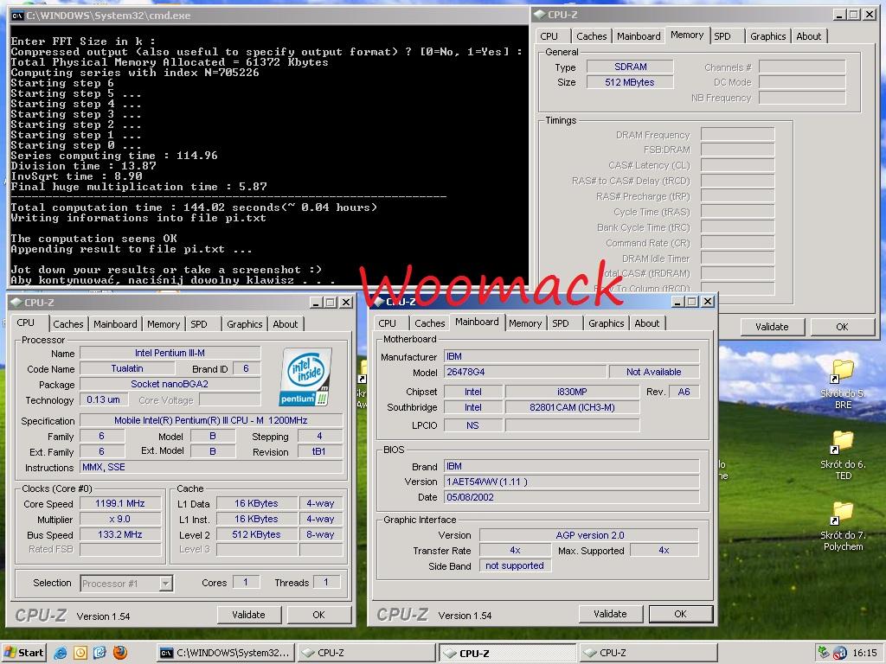Click the Socket nanoBGA2 package field

[170, 384]
